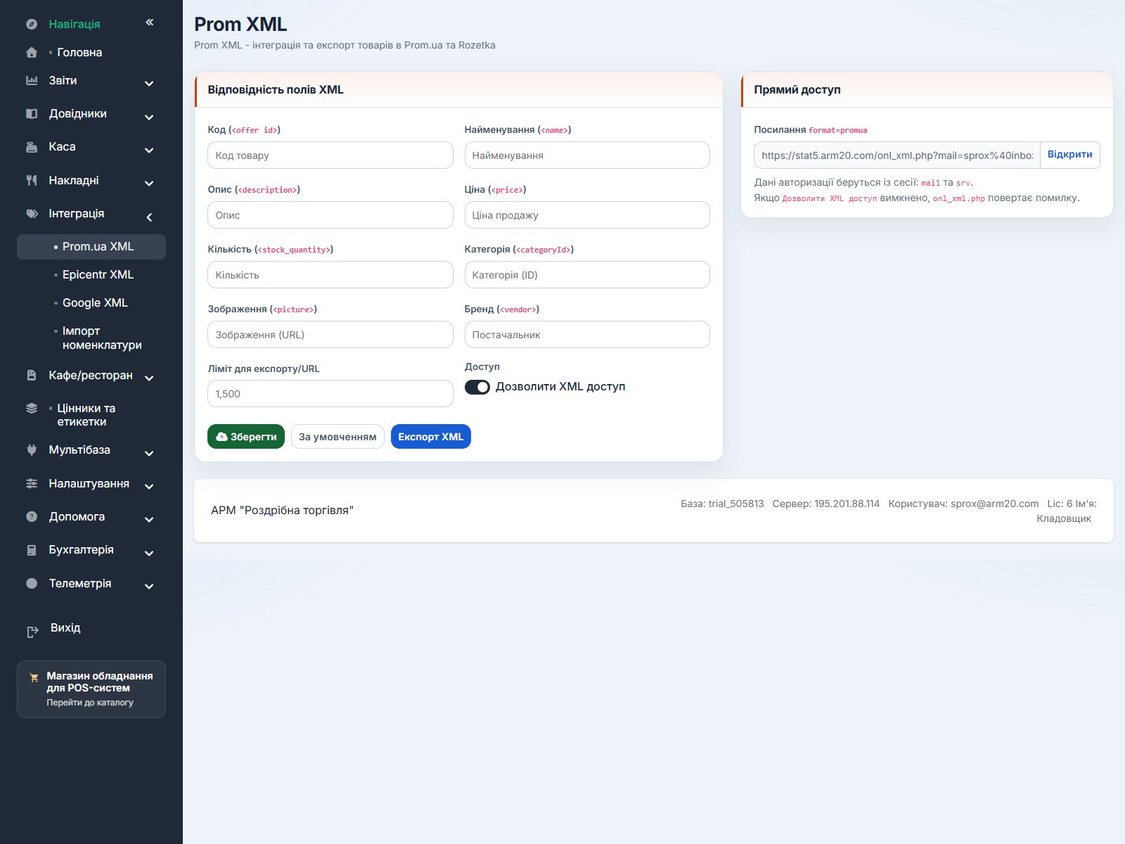The image size is (1125, 844).
Task: Click the shopping cart icon in store banner
Action: pos(34,678)
